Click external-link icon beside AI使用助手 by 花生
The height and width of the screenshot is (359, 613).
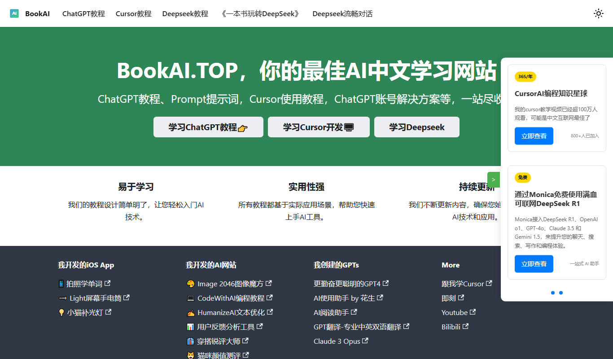(381, 298)
